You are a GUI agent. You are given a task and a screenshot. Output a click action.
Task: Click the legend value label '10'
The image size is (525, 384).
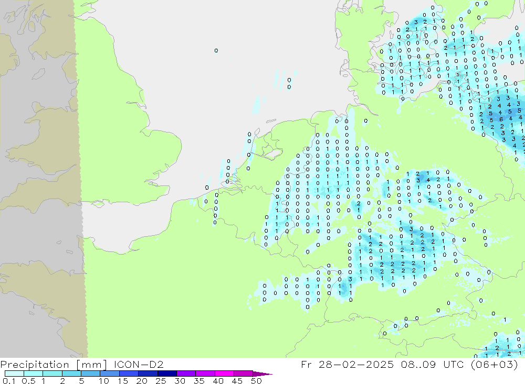(x=104, y=381)
